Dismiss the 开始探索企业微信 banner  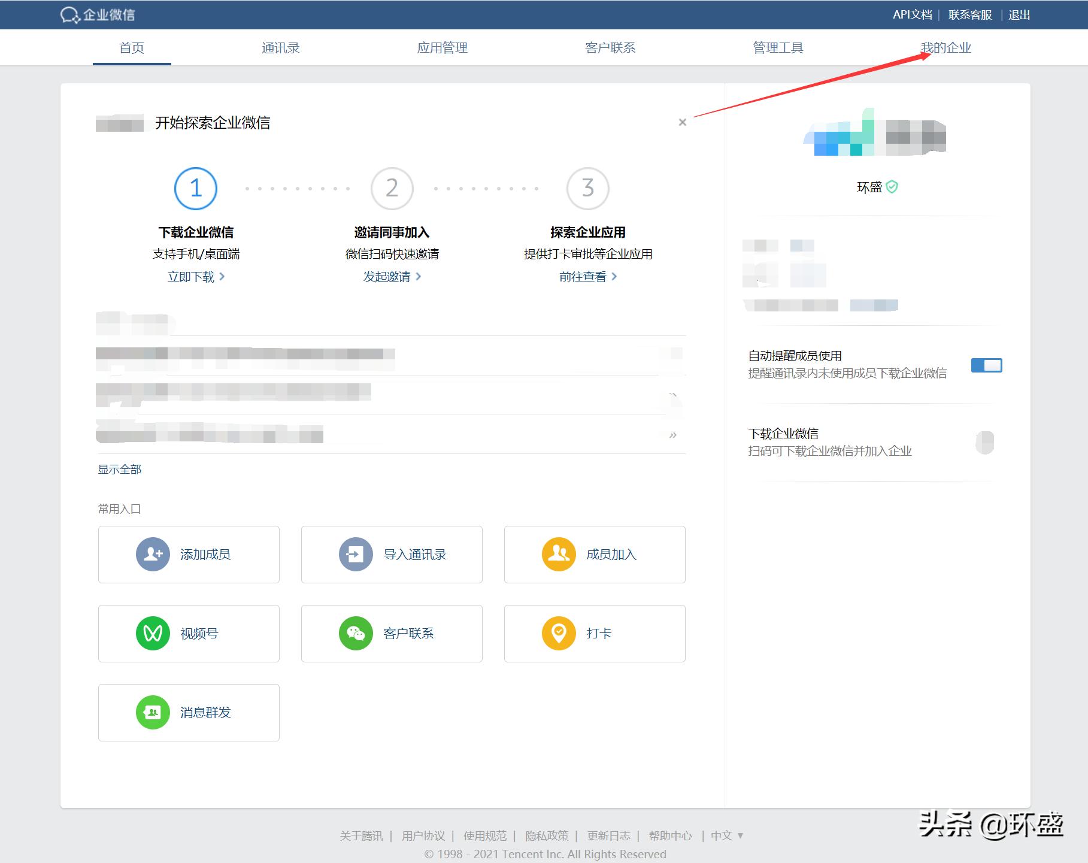pos(682,123)
